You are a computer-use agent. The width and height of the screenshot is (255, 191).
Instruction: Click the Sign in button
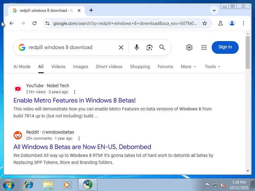[x=225, y=47]
